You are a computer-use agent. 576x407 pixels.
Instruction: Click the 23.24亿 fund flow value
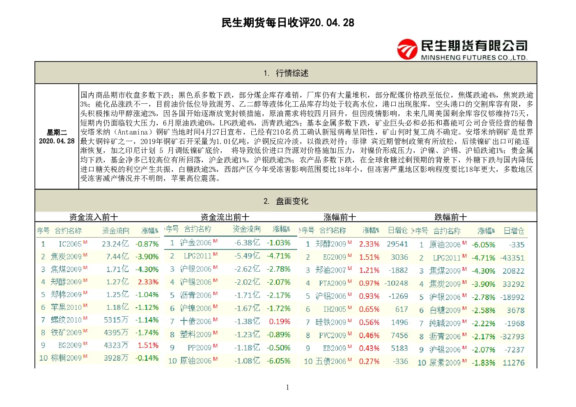click(x=115, y=244)
